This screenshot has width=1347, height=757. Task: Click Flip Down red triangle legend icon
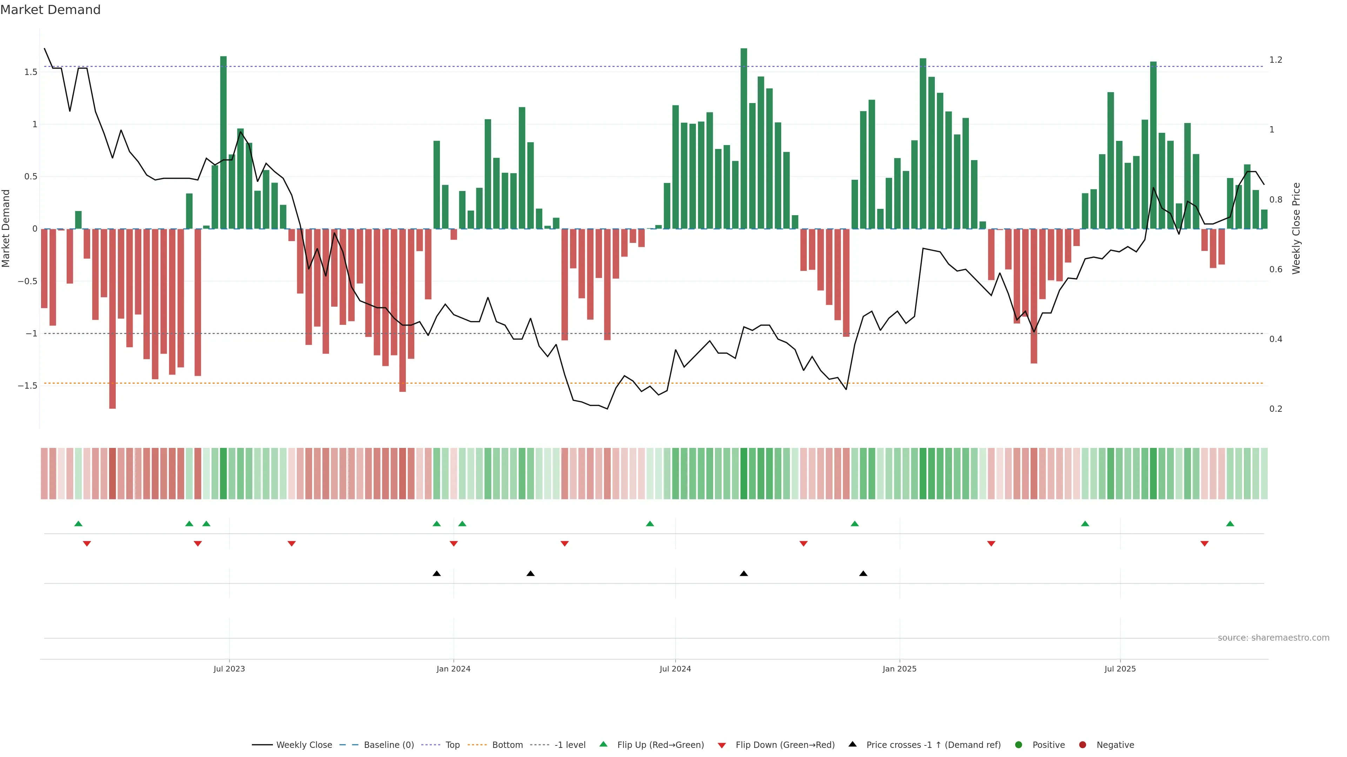pos(722,745)
